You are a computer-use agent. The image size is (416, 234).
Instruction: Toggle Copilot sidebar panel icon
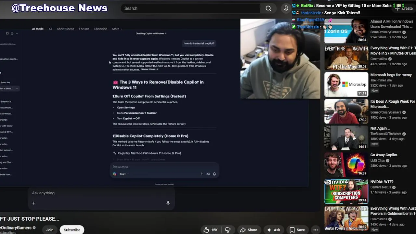7,33
